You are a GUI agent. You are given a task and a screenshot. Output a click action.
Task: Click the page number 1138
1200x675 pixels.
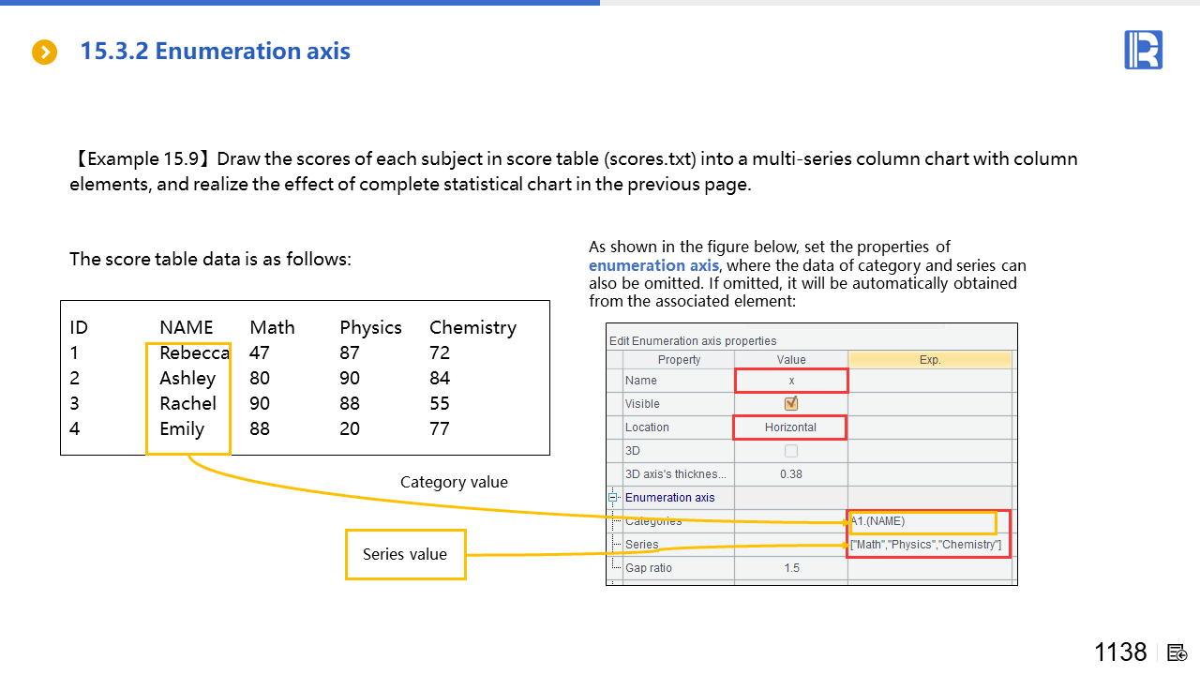point(1120,652)
